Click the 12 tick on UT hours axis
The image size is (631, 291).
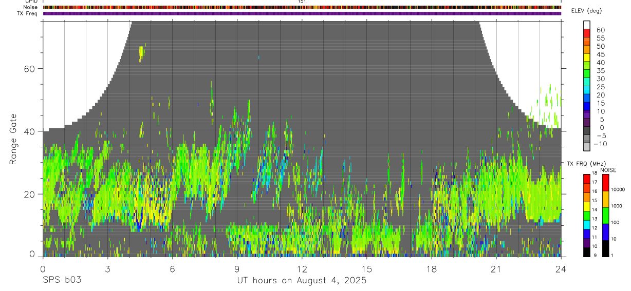pos(302,268)
